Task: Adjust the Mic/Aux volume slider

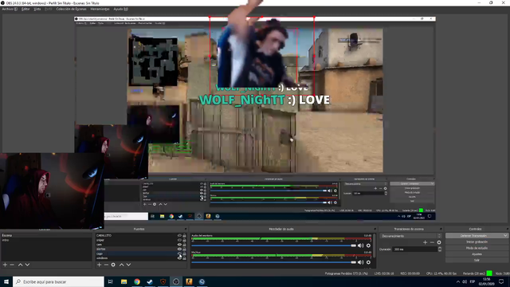Action: [274, 262]
